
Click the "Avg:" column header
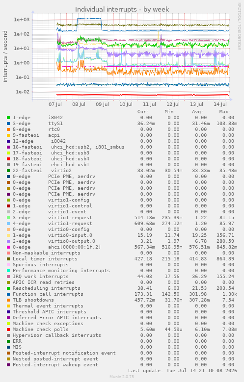tap(198, 112)
